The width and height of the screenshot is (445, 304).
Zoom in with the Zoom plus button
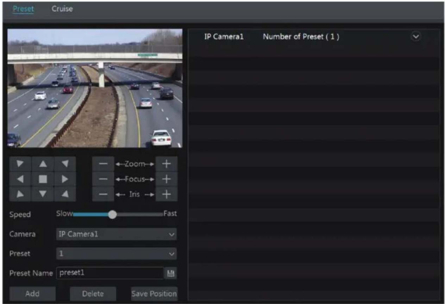[x=166, y=164]
